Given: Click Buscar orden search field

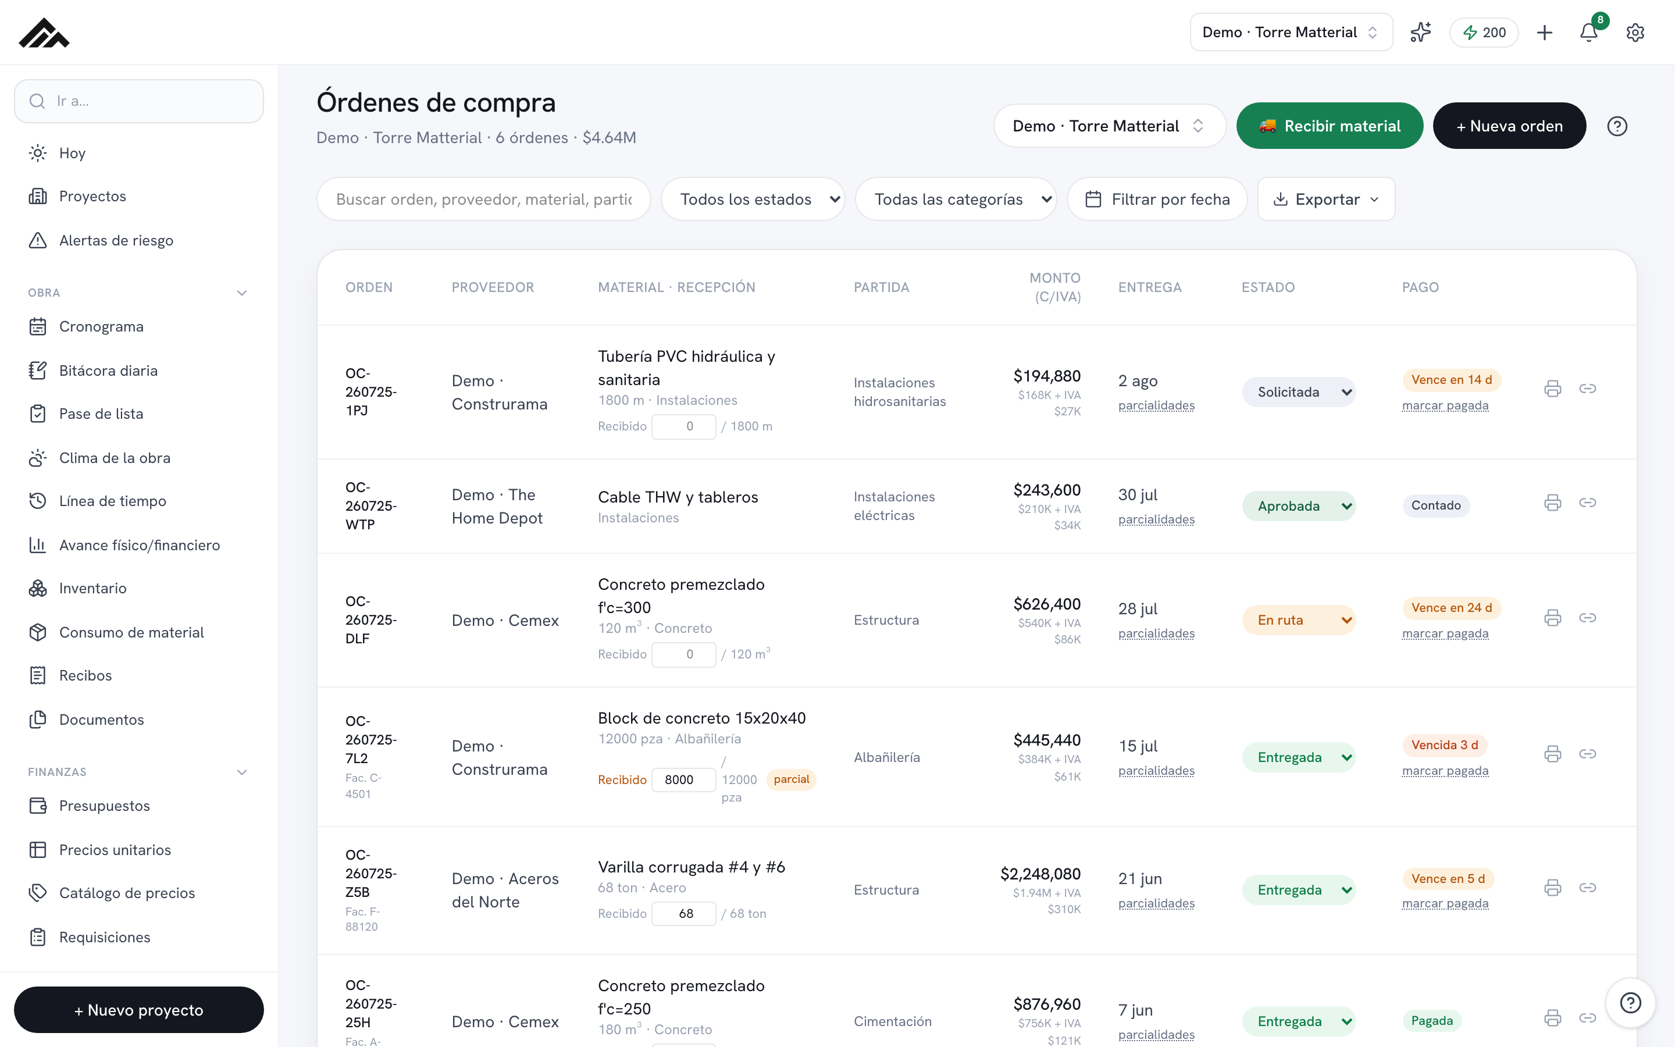Looking at the screenshot, I should click(483, 200).
